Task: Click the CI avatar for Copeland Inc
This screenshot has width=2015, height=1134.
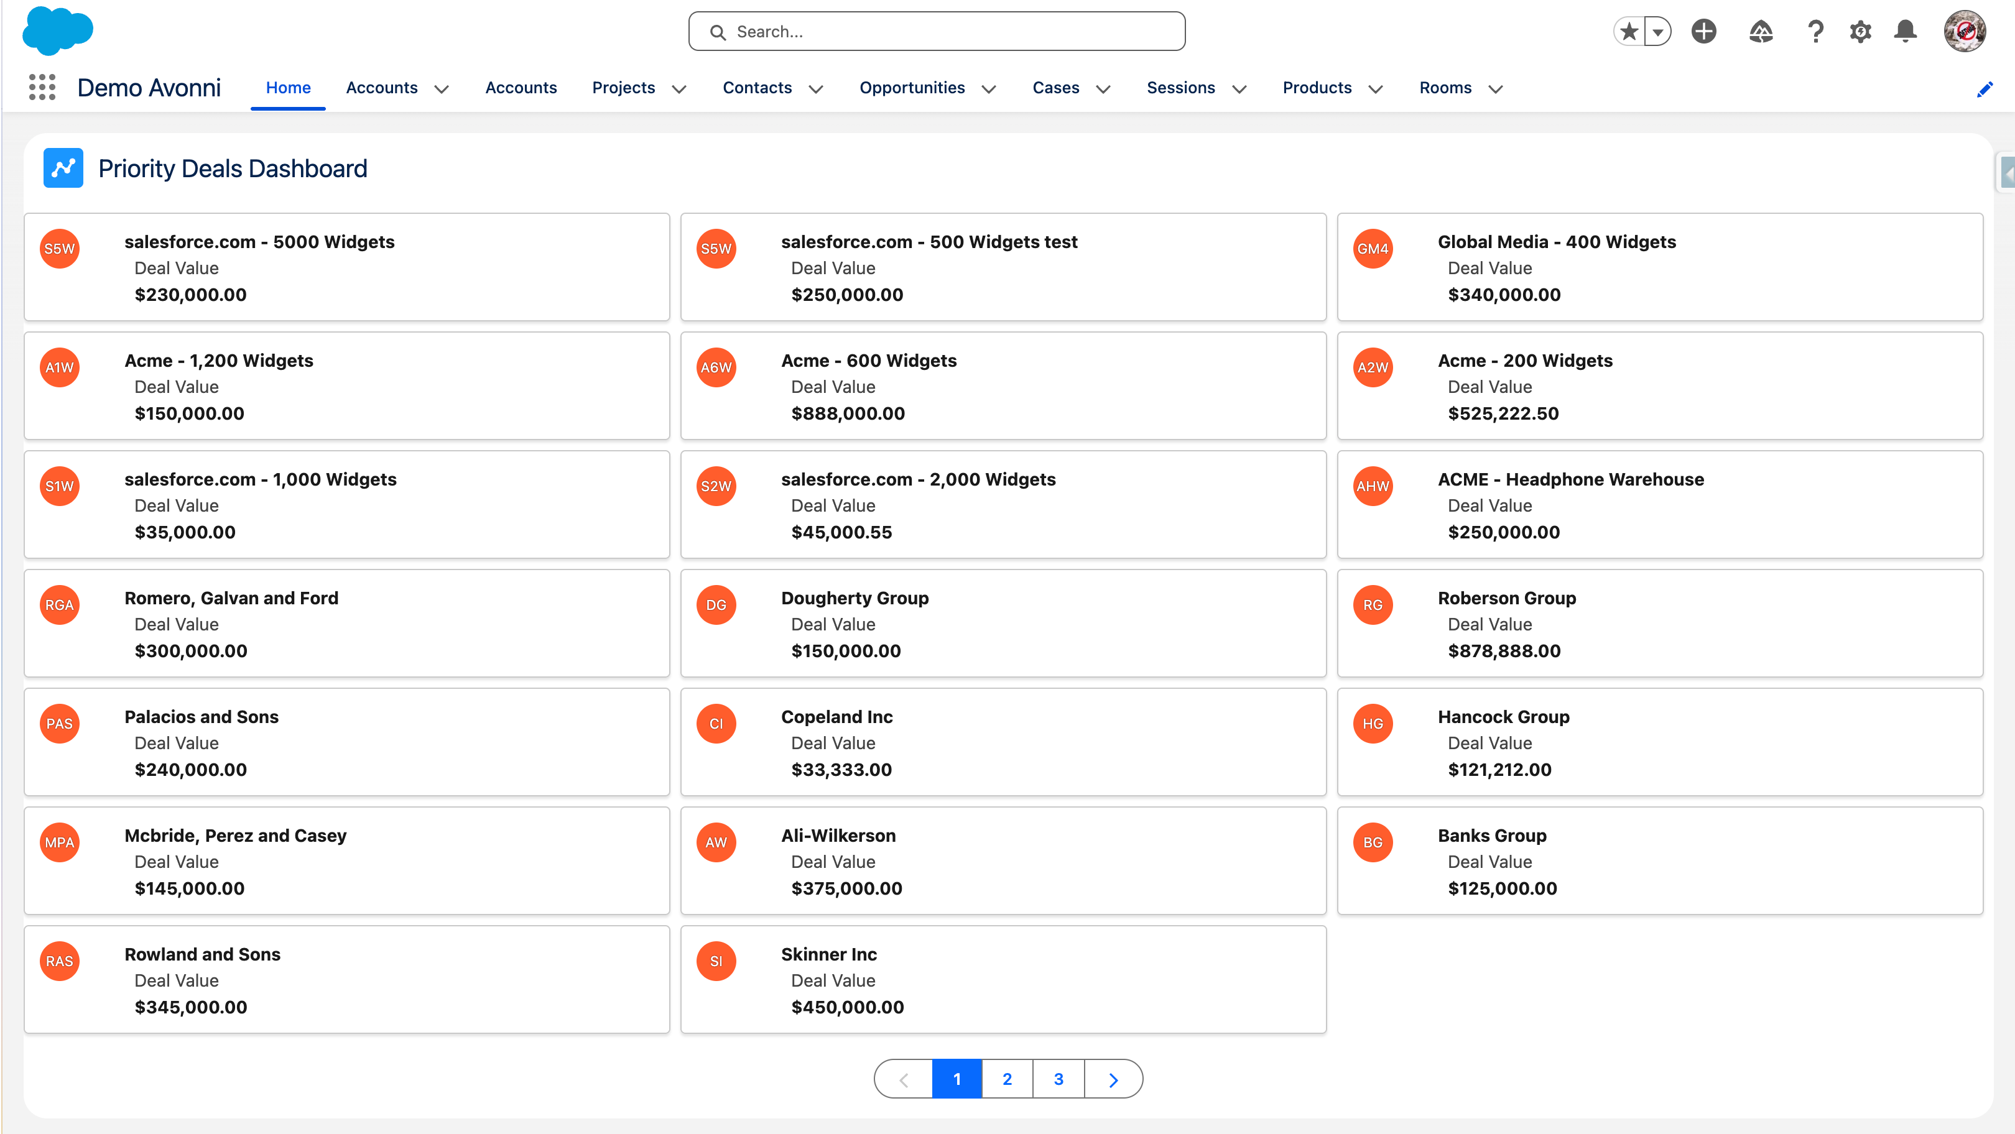Action: tap(716, 724)
